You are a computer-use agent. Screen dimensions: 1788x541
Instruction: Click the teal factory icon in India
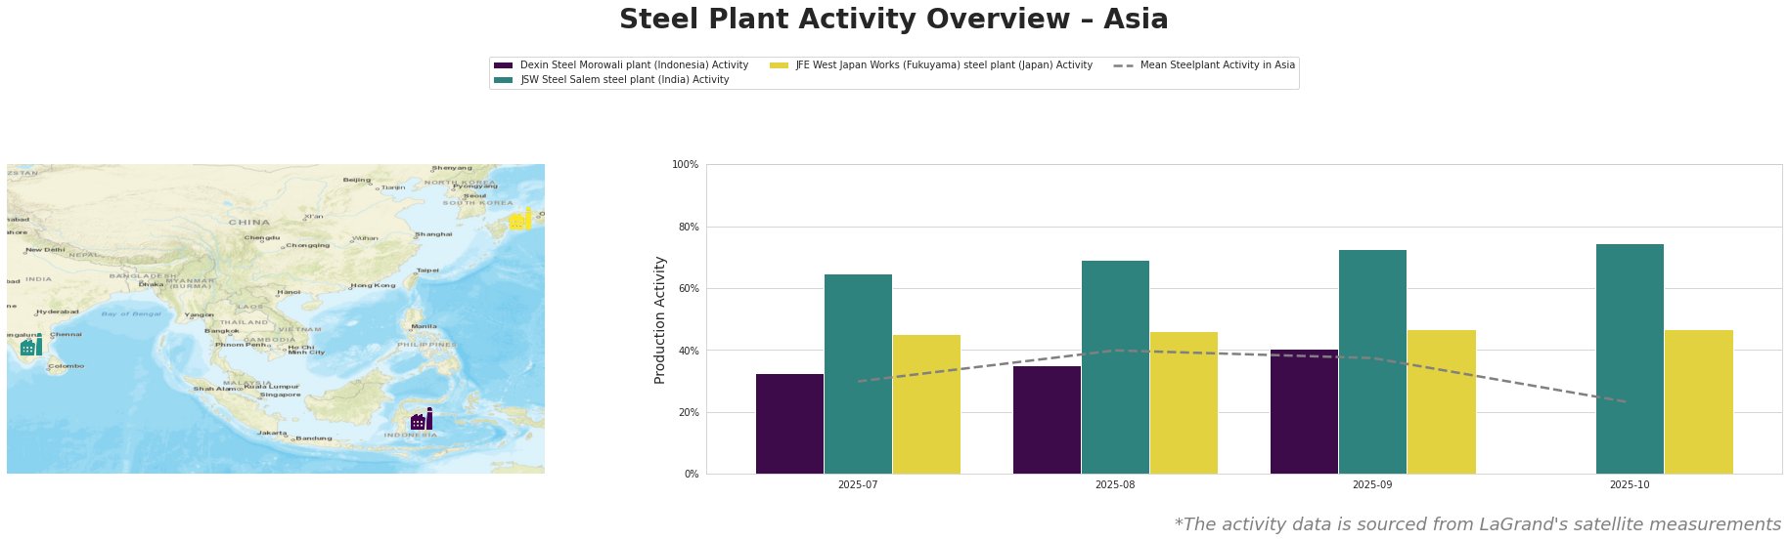coord(31,345)
